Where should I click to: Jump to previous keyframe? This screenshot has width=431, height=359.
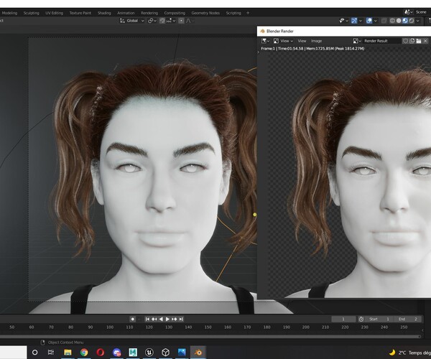pos(154,319)
